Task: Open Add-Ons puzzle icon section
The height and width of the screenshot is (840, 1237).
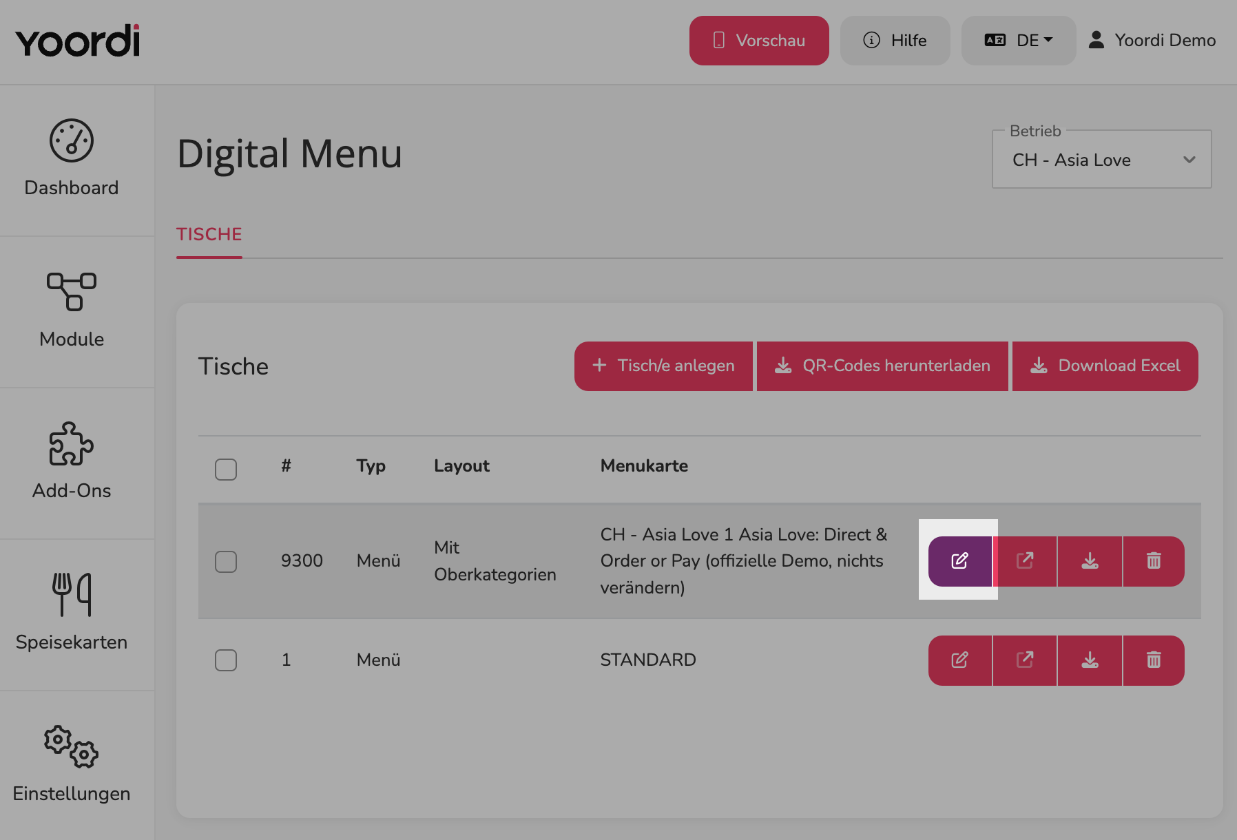Action: point(72,461)
